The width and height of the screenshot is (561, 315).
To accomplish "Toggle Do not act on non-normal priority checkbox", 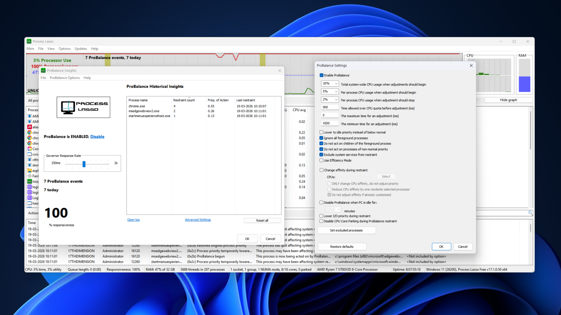I will click(321, 149).
